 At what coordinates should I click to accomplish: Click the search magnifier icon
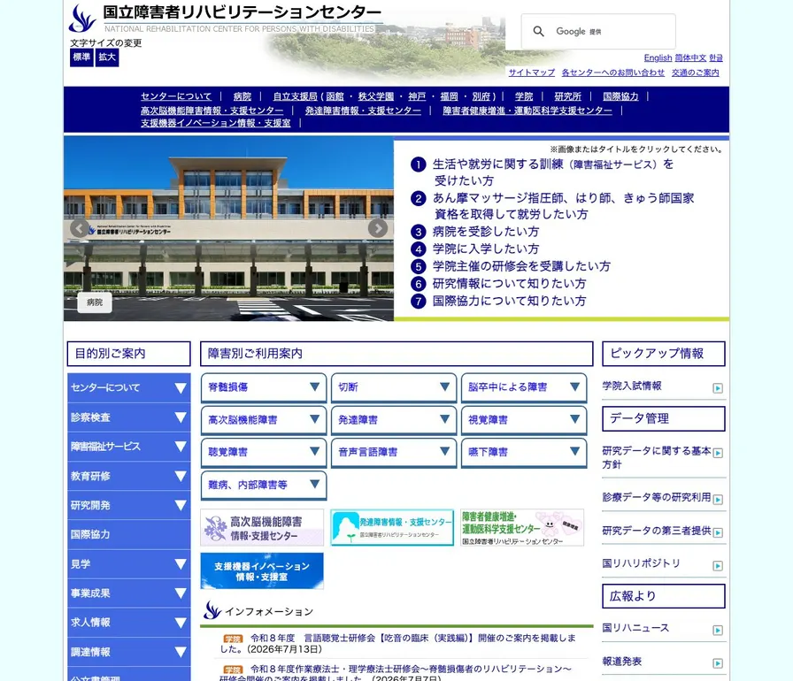tap(539, 31)
